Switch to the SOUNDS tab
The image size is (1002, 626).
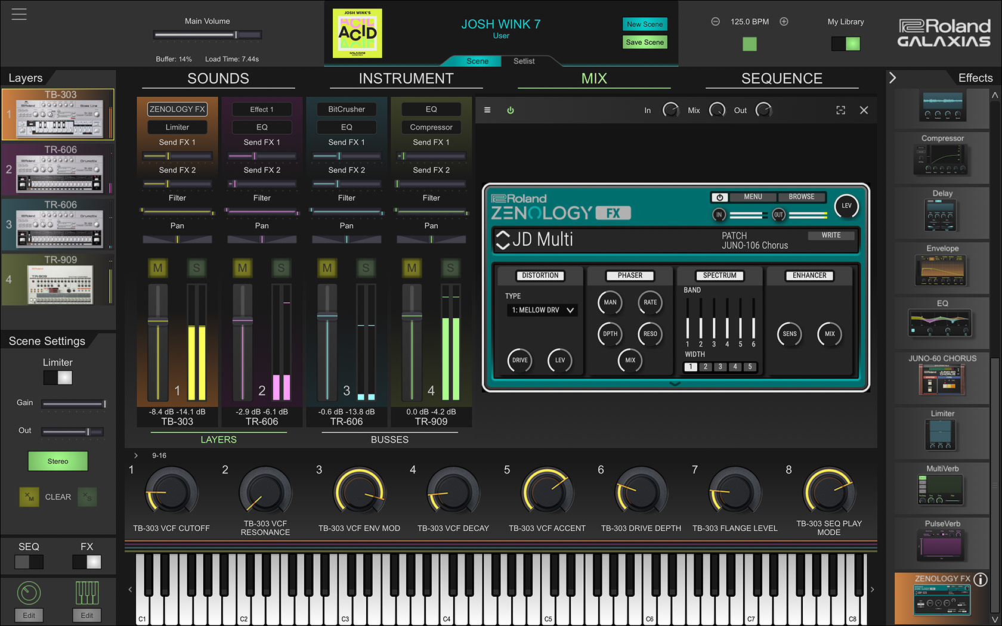coord(218,79)
